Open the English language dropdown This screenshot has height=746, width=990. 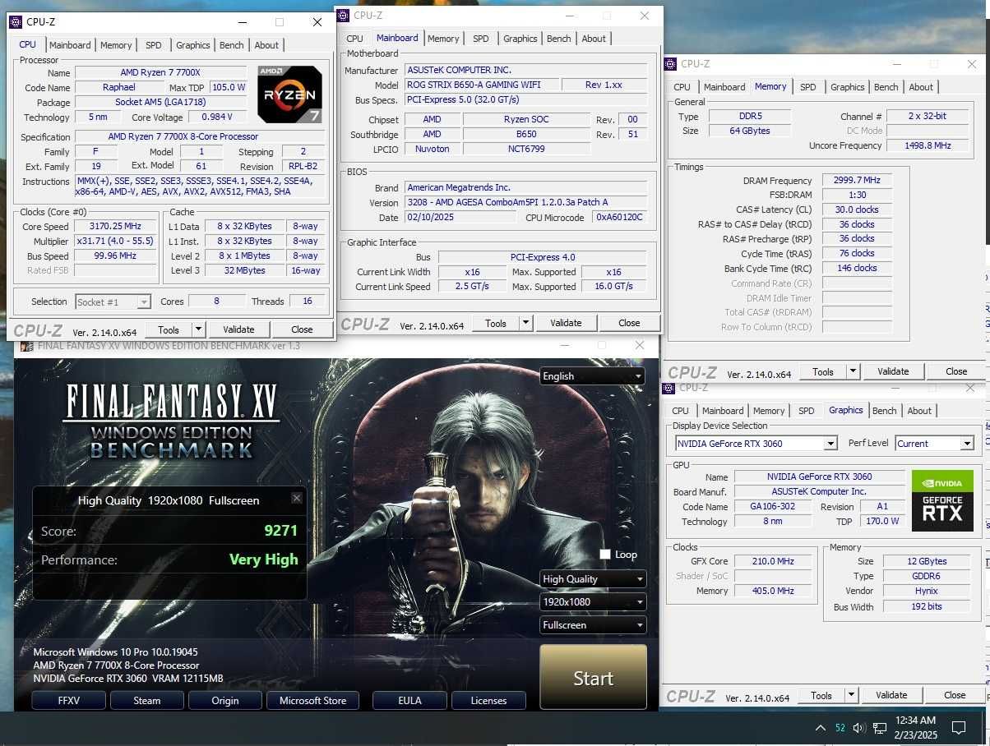click(593, 376)
